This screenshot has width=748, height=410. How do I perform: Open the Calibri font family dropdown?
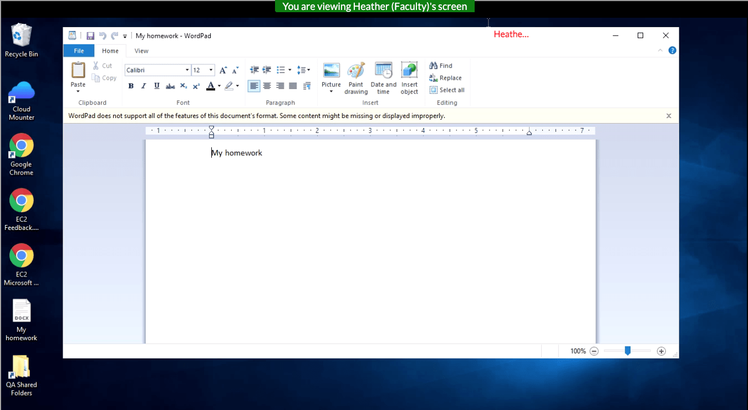(x=187, y=70)
